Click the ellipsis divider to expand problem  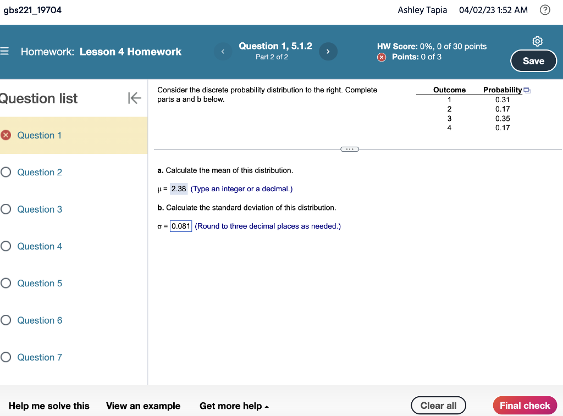[x=350, y=148]
